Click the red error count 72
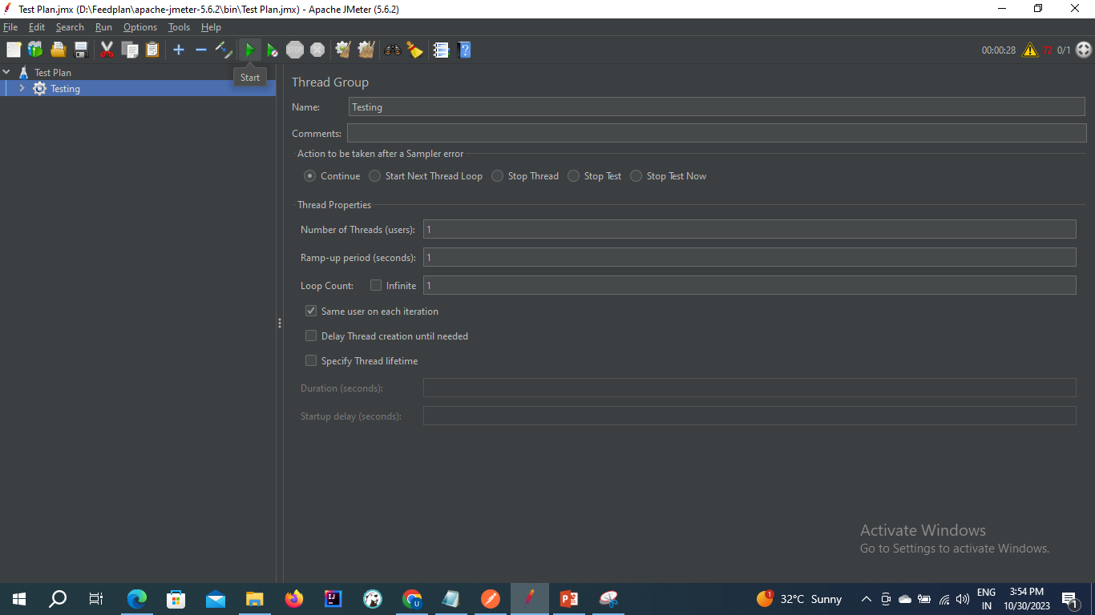Viewport: 1095px width, 615px height. tap(1047, 50)
